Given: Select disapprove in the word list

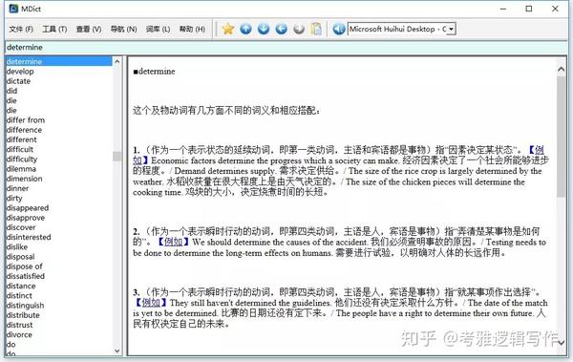Looking at the screenshot, I should 26,218.
